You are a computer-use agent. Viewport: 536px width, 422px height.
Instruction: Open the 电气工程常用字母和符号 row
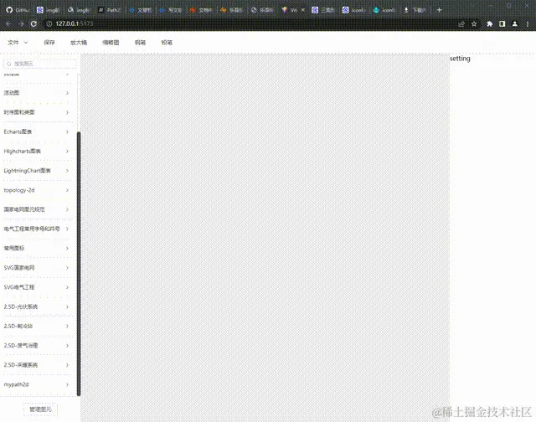pos(37,229)
